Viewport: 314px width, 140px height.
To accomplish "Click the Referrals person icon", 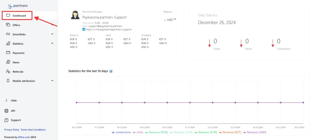I will (x=8, y=72).
